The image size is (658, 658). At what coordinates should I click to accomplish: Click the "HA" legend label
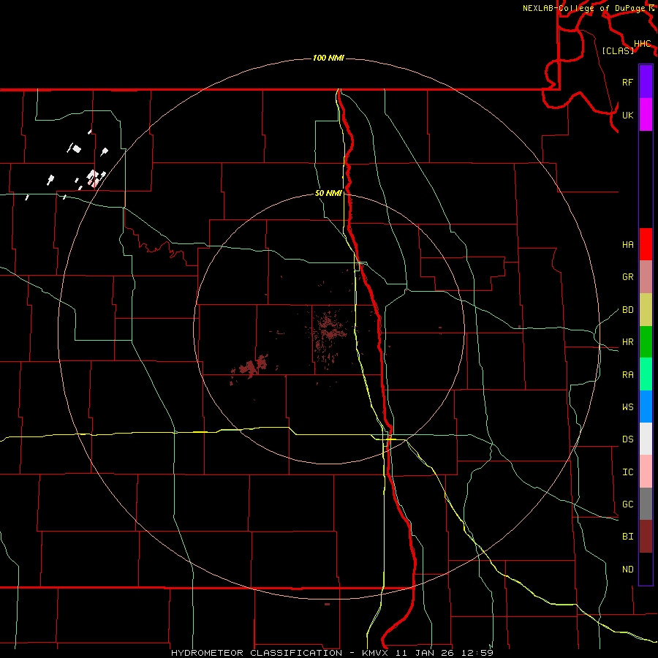(x=628, y=245)
